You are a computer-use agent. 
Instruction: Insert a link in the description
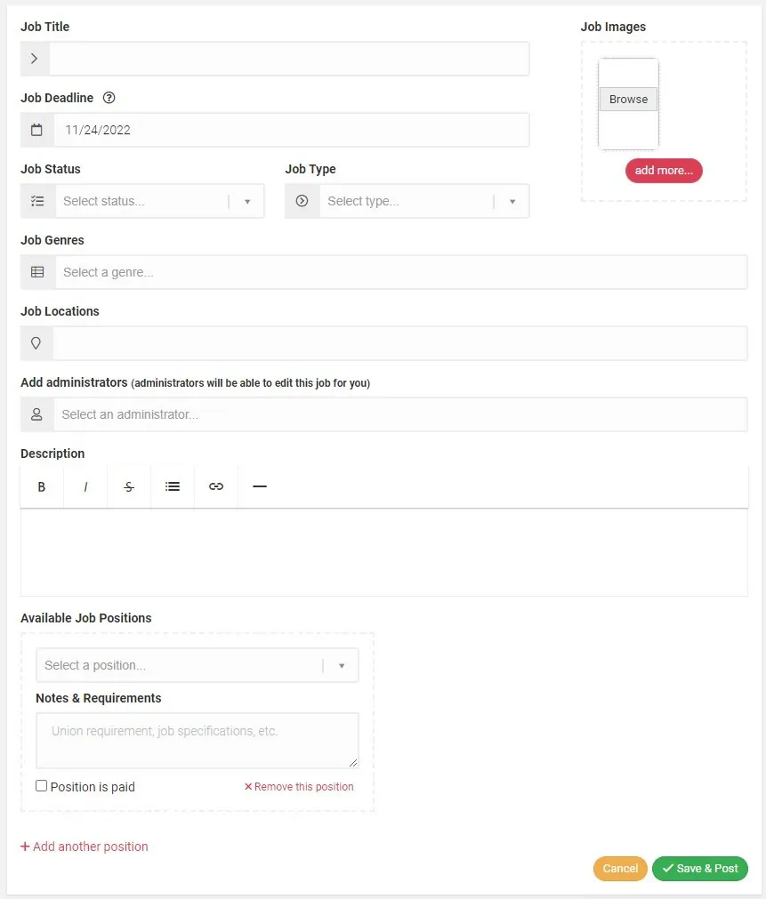pos(216,486)
